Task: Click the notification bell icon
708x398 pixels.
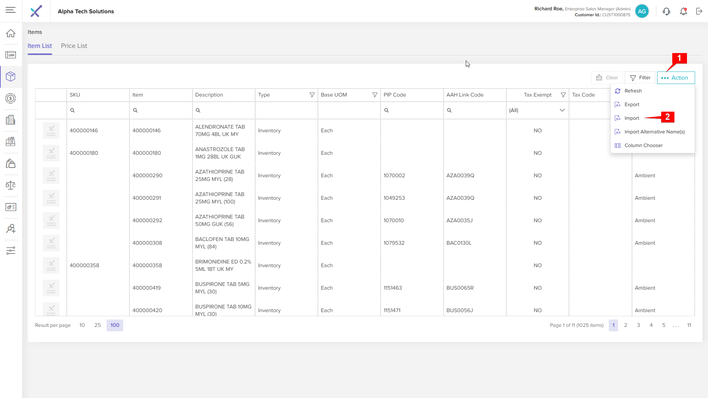Action: 683,11
